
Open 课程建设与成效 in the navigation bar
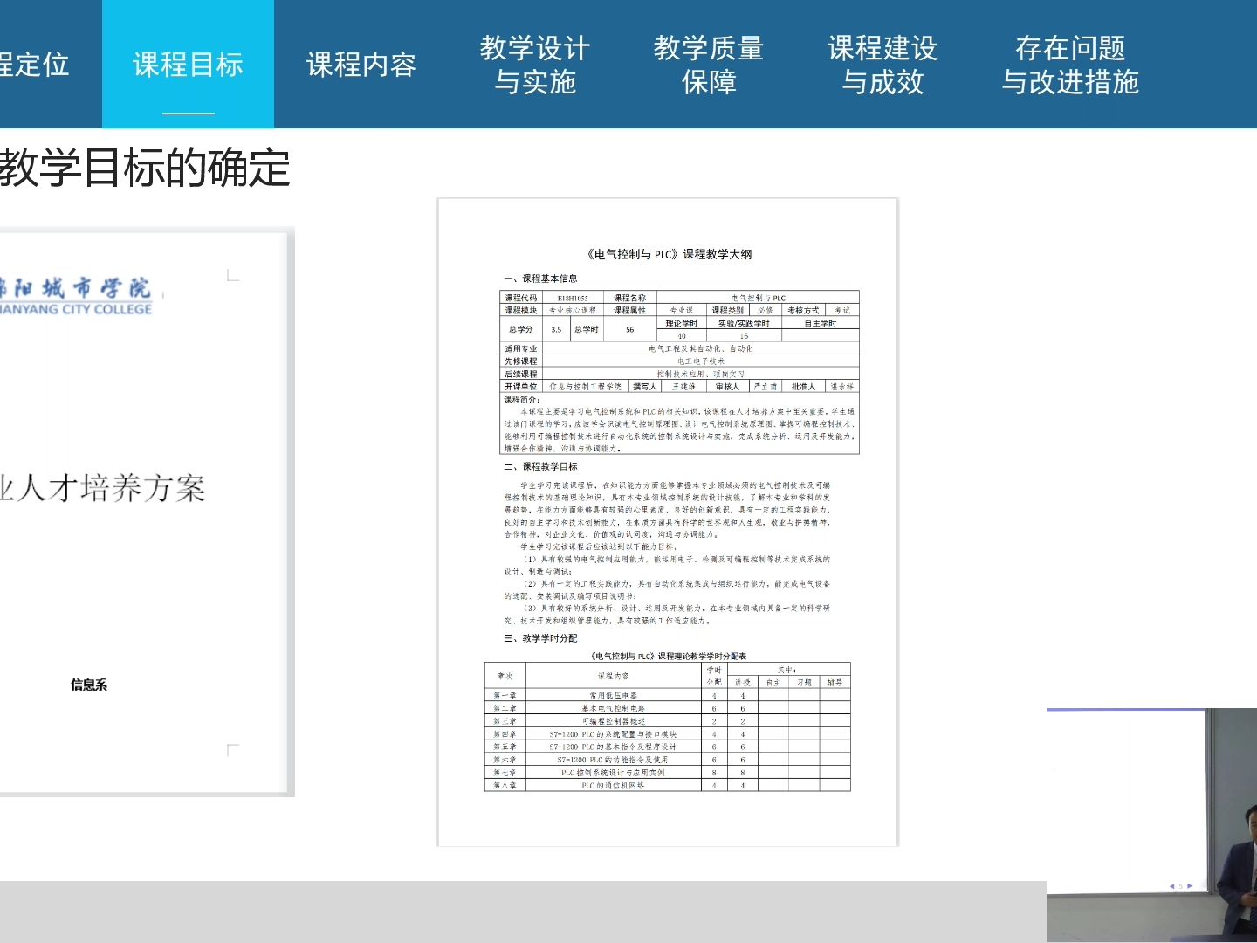[x=883, y=65]
